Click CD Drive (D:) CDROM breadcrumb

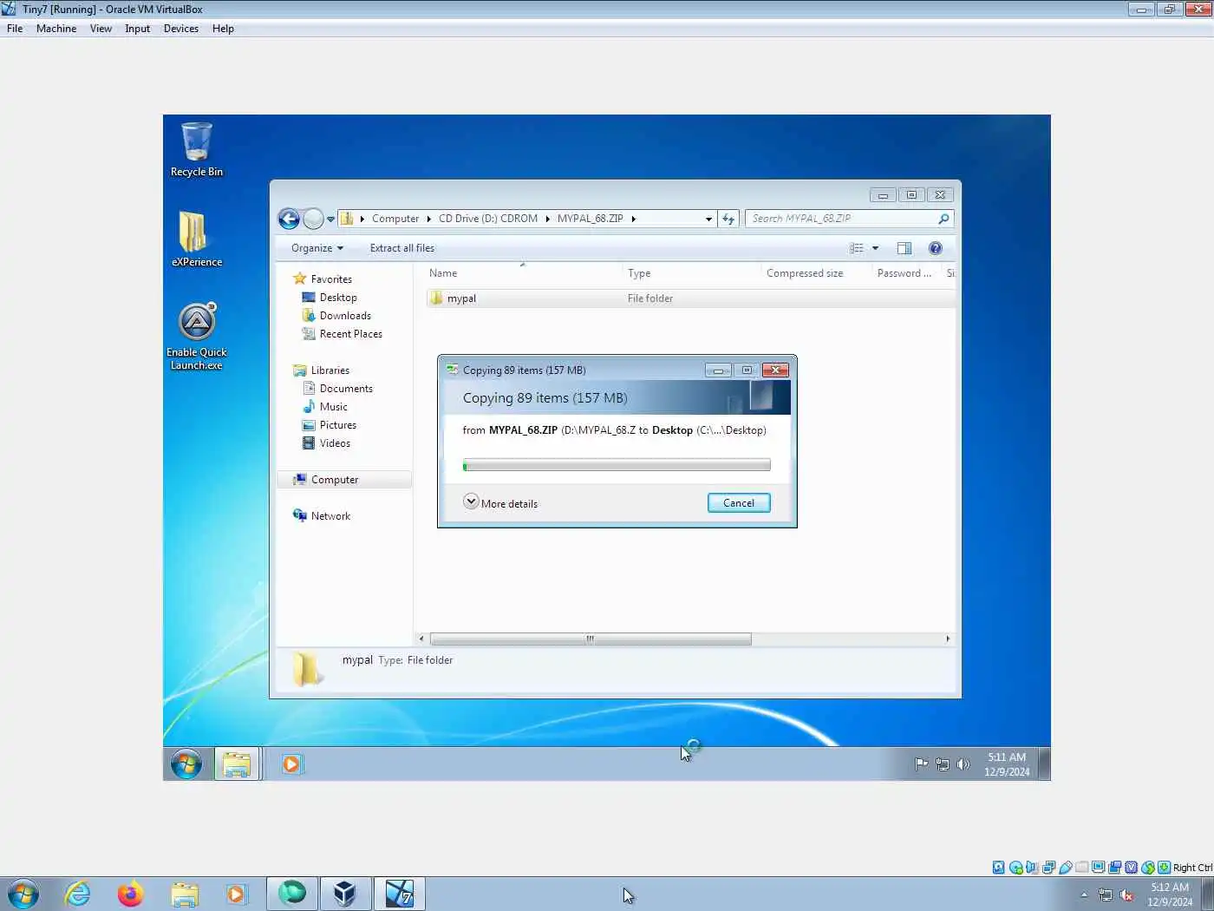point(488,219)
